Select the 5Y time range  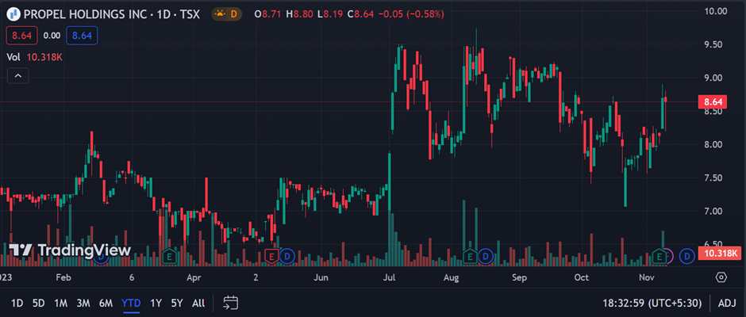176,303
